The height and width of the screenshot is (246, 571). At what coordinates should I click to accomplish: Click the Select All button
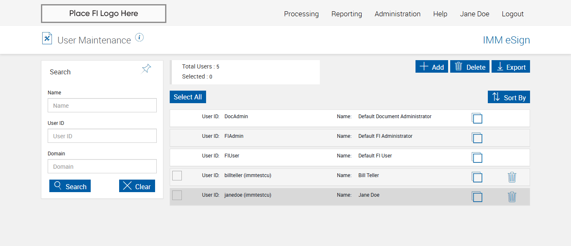click(188, 97)
